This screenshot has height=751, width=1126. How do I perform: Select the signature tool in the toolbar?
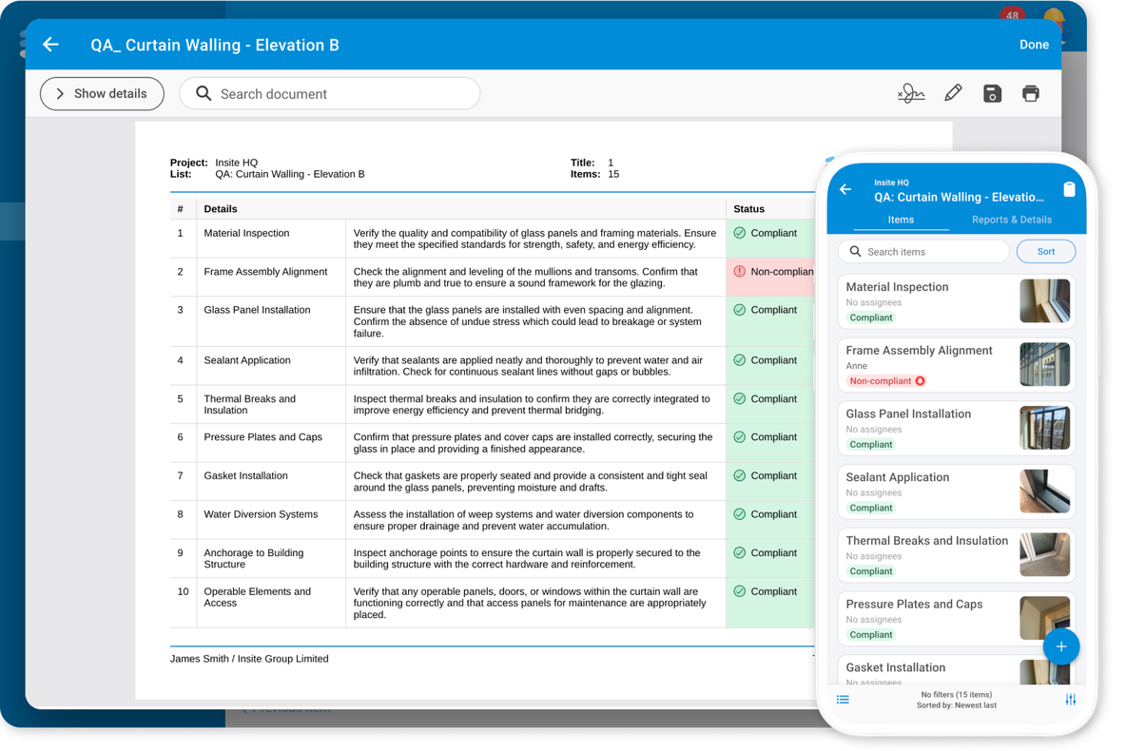(x=910, y=93)
